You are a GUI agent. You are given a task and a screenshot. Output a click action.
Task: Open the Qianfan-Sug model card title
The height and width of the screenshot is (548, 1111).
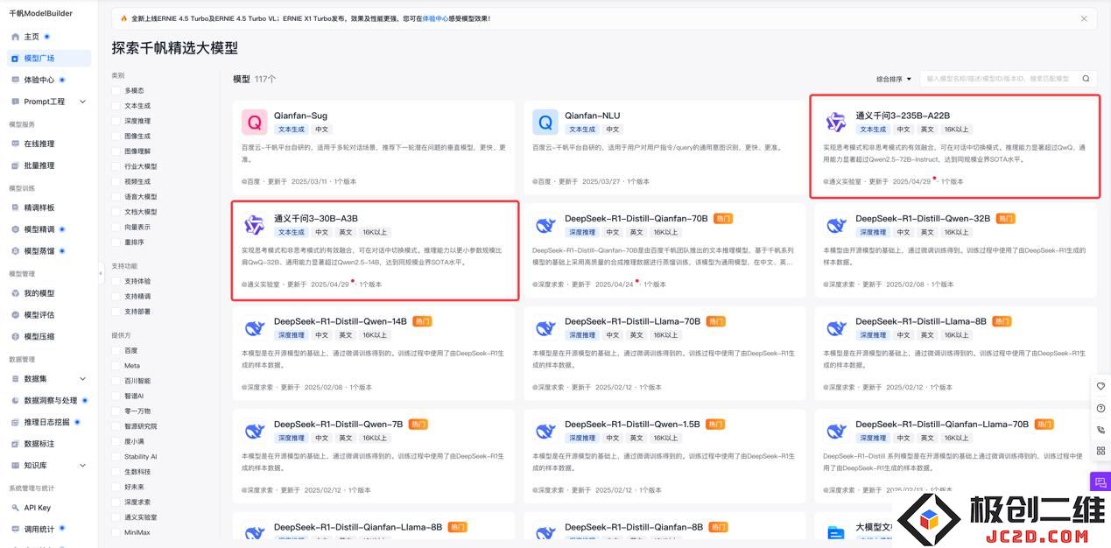[300, 116]
